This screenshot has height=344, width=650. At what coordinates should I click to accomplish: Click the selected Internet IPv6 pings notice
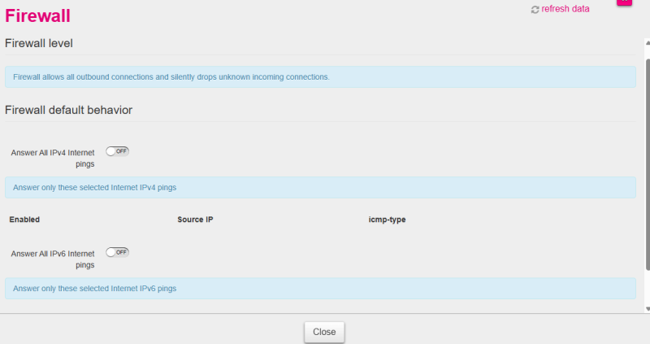(320, 289)
